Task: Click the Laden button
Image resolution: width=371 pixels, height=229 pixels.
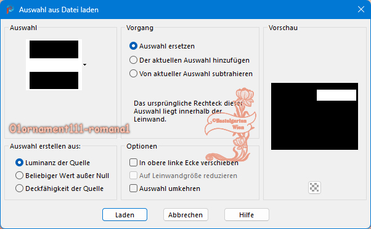Action: tap(124, 215)
